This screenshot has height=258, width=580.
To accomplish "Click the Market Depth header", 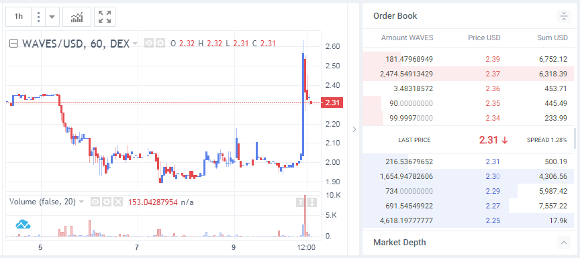I will [x=399, y=243].
